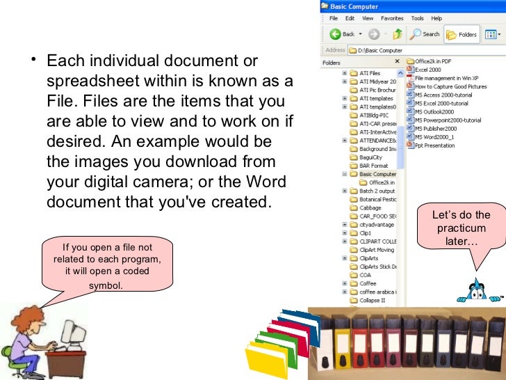Expand the ATI Files tree node

tap(345, 73)
